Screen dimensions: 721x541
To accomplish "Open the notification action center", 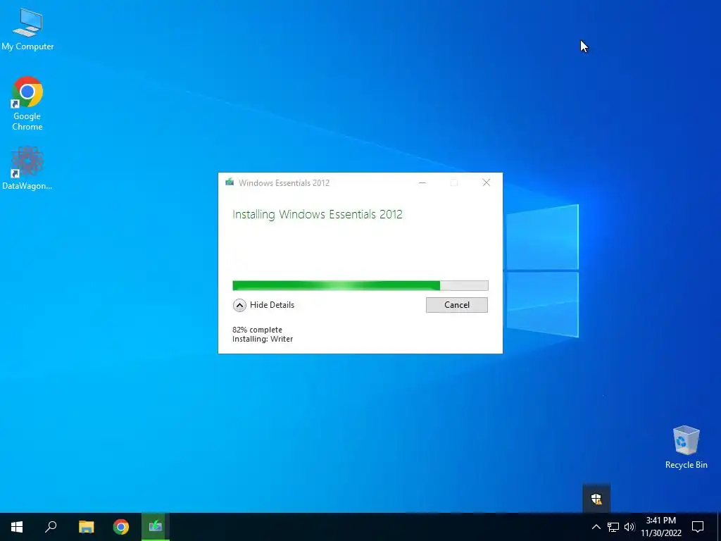I will pos(698,527).
